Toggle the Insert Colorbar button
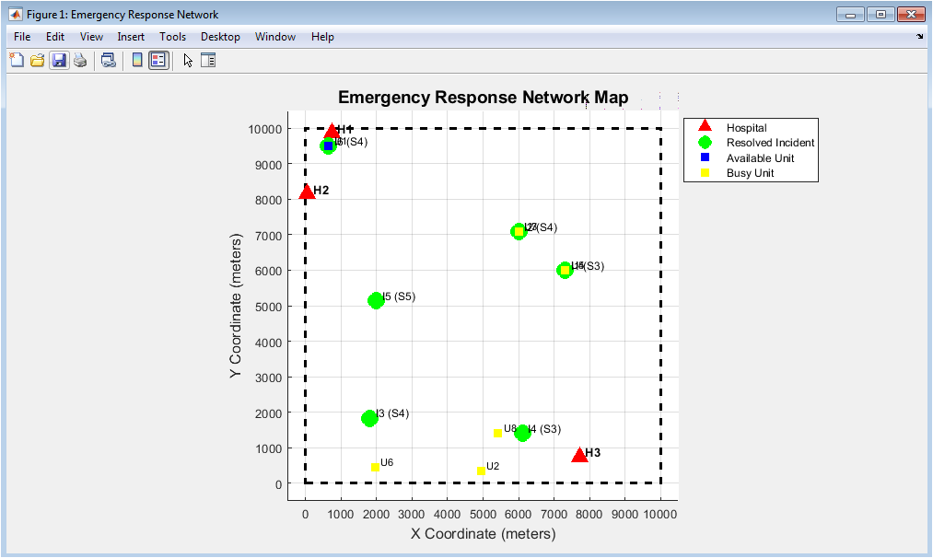Viewport: 933px width, 558px height. (137, 61)
